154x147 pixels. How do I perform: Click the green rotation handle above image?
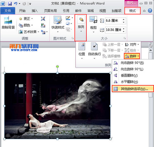tap(57, 67)
